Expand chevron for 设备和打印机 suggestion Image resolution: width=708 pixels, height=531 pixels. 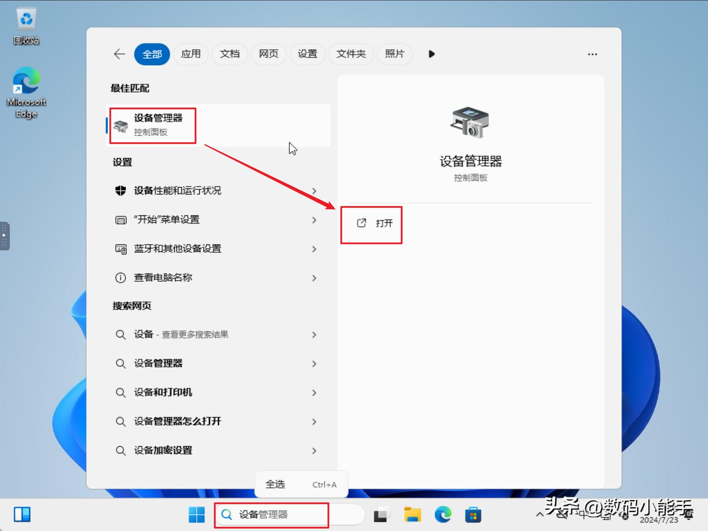pyautogui.click(x=314, y=393)
